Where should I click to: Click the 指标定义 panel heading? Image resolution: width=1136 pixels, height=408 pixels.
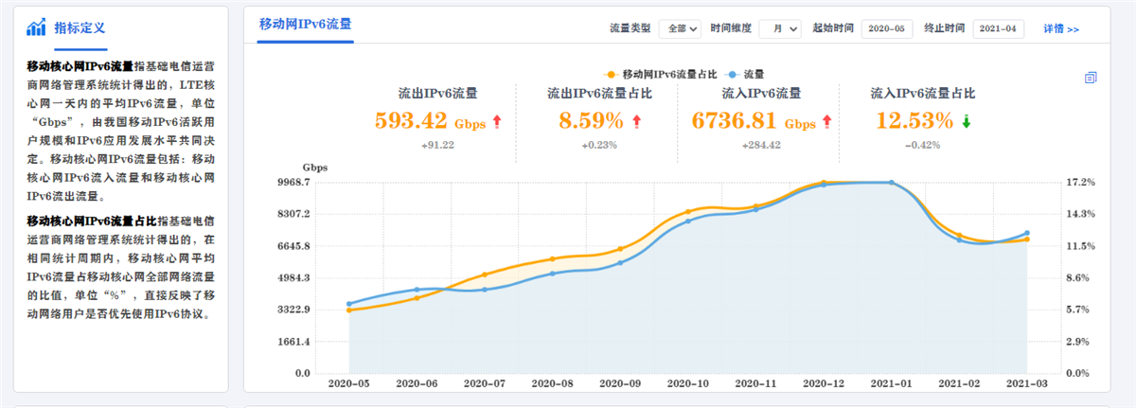80,27
